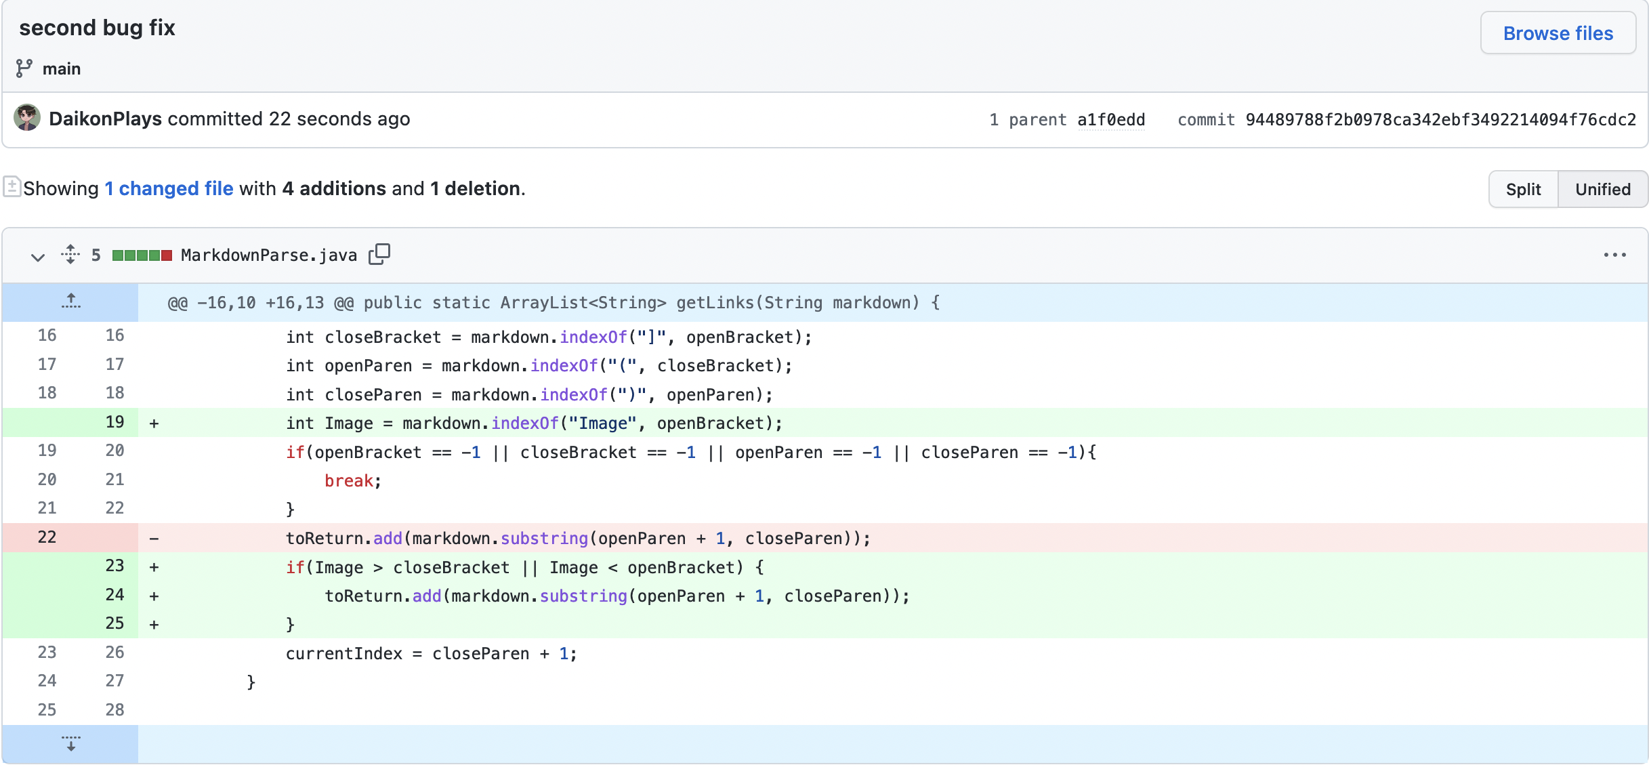
Task: Open the DaikonPlays author profile link
Action: coord(105,119)
